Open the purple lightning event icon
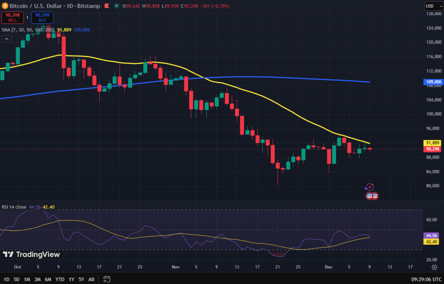This screenshot has width=444, height=284. click(369, 187)
